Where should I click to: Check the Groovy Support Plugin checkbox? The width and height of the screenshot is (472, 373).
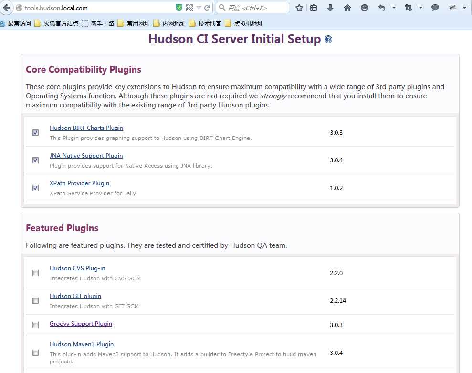click(35, 325)
